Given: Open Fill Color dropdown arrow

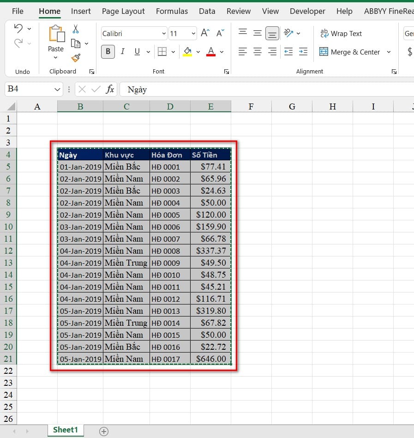Looking at the screenshot, I should pos(198,52).
